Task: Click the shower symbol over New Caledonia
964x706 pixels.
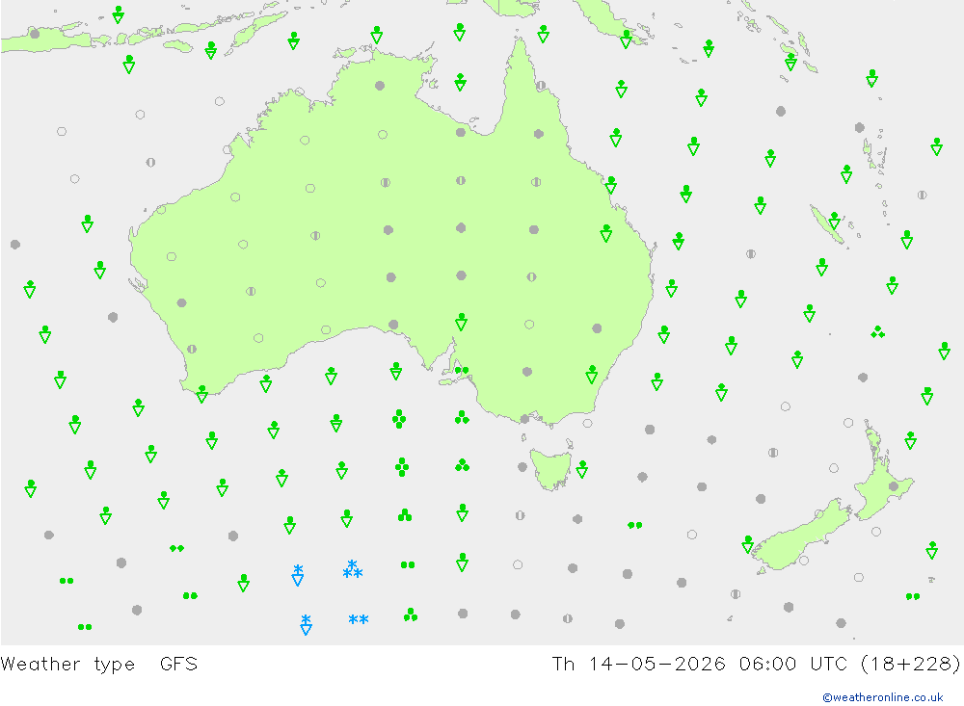Action: 834,221
